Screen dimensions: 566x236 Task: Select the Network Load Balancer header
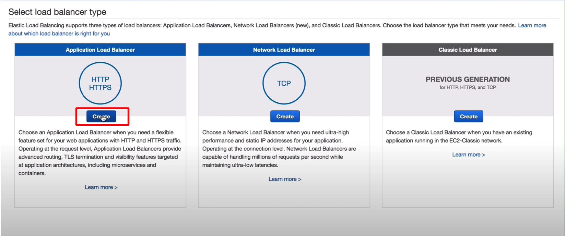click(x=284, y=50)
